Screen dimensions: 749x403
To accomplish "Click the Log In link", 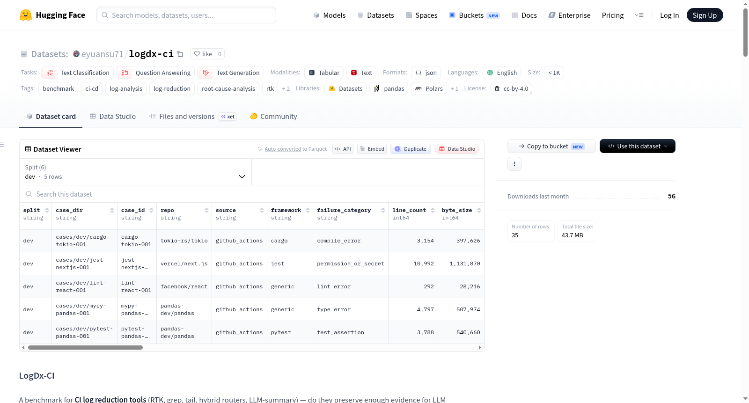I will [x=669, y=15].
